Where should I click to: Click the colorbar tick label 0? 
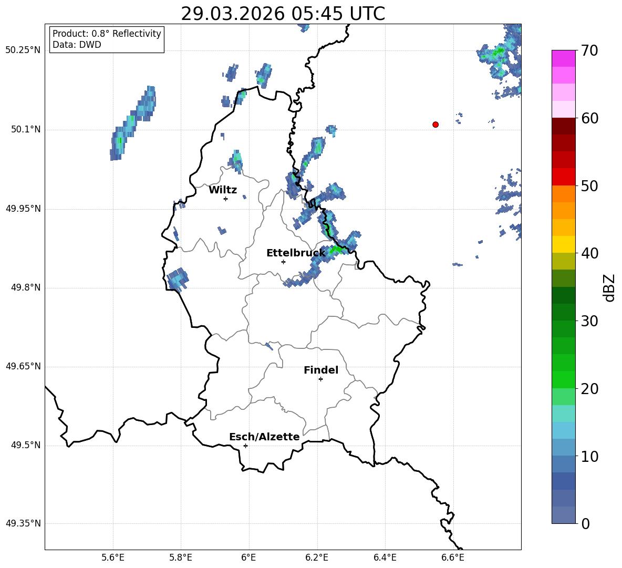tap(585, 523)
